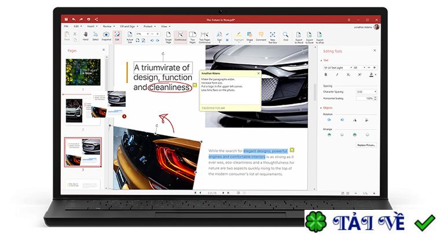Activate the Snapshot tool
This screenshot has height=237, width=440.
[x=106, y=36]
